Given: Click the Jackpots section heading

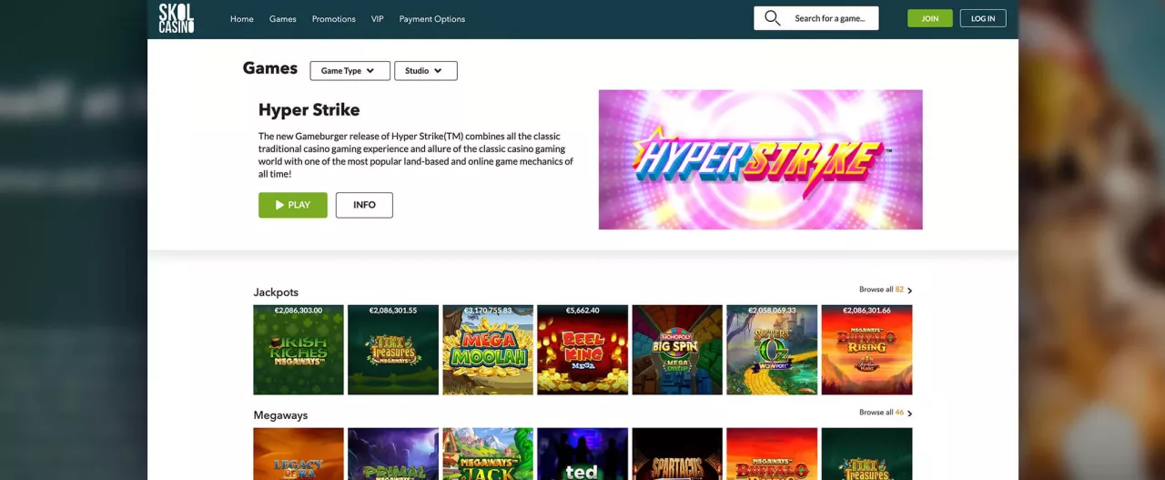Looking at the screenshot, I should (276, 292).
